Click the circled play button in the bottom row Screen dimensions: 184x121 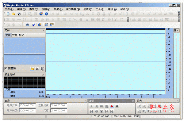click(x=102, y=111)
